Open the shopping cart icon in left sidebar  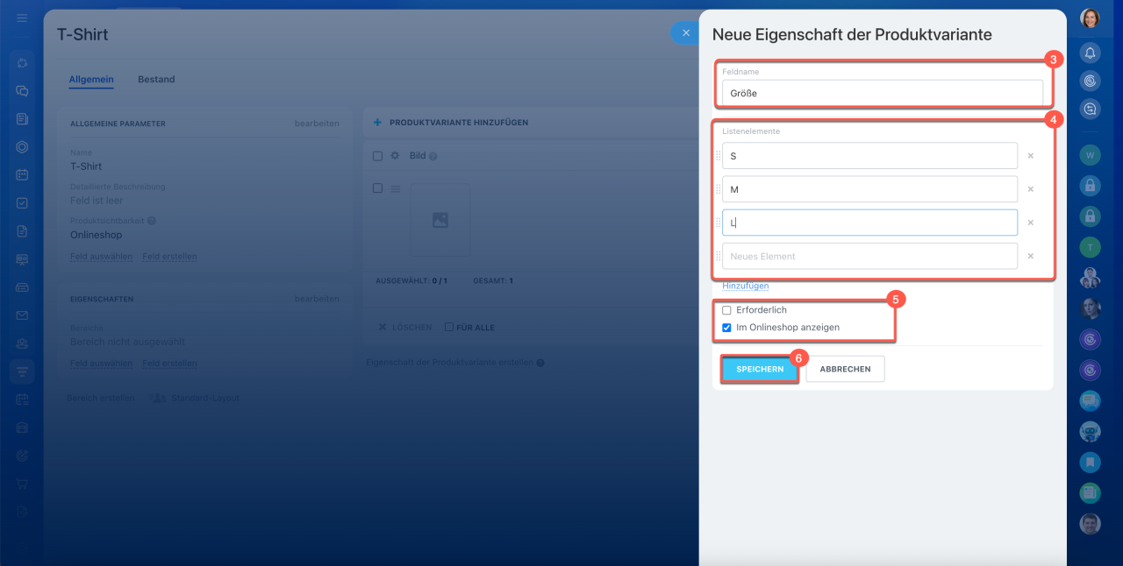[x=22, y=484]
